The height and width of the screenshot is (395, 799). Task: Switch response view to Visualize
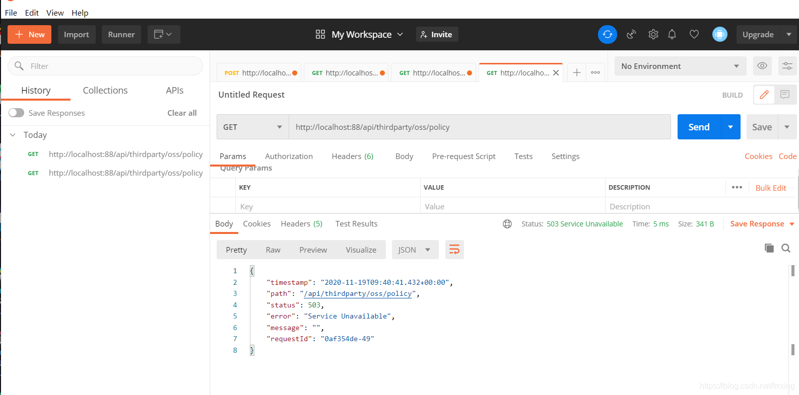361,250
